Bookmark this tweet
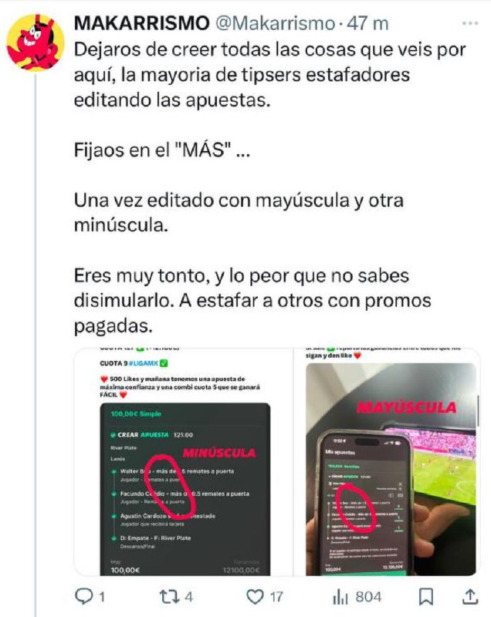491x617 pixels. [x=426, y=596]
